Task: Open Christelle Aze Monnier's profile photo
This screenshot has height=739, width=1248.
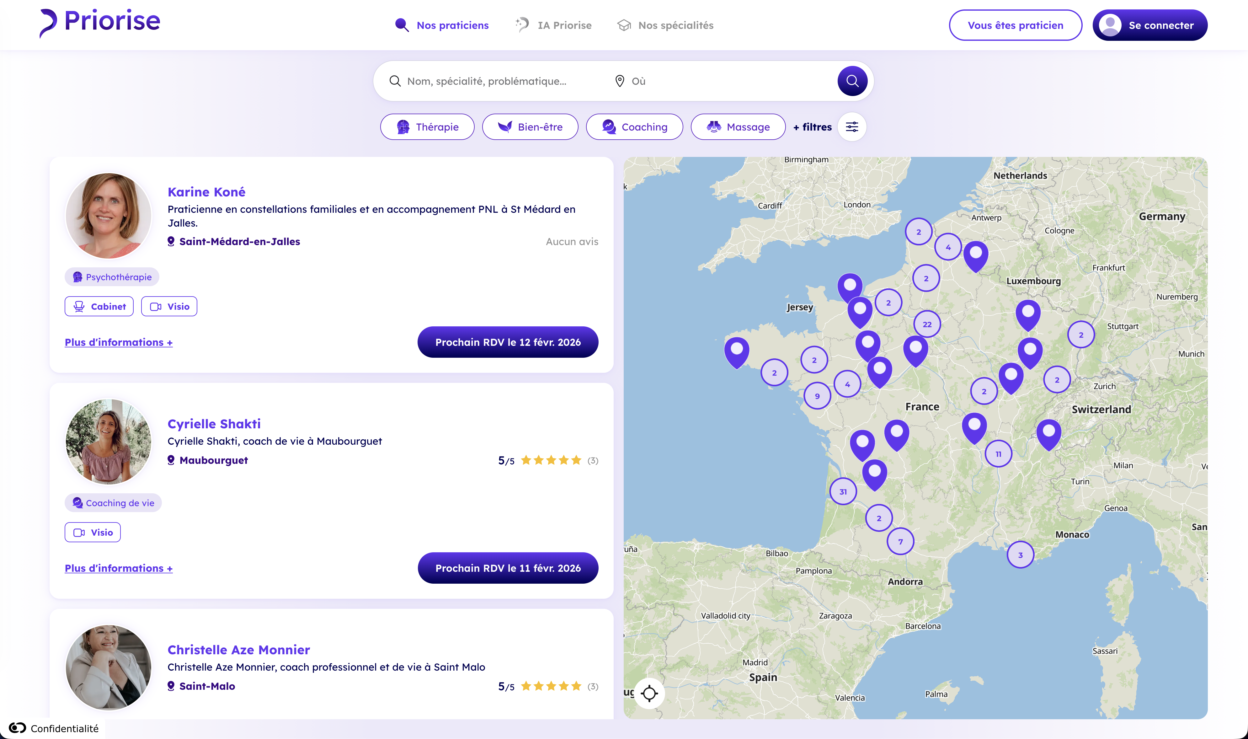Action: [108, 667]
